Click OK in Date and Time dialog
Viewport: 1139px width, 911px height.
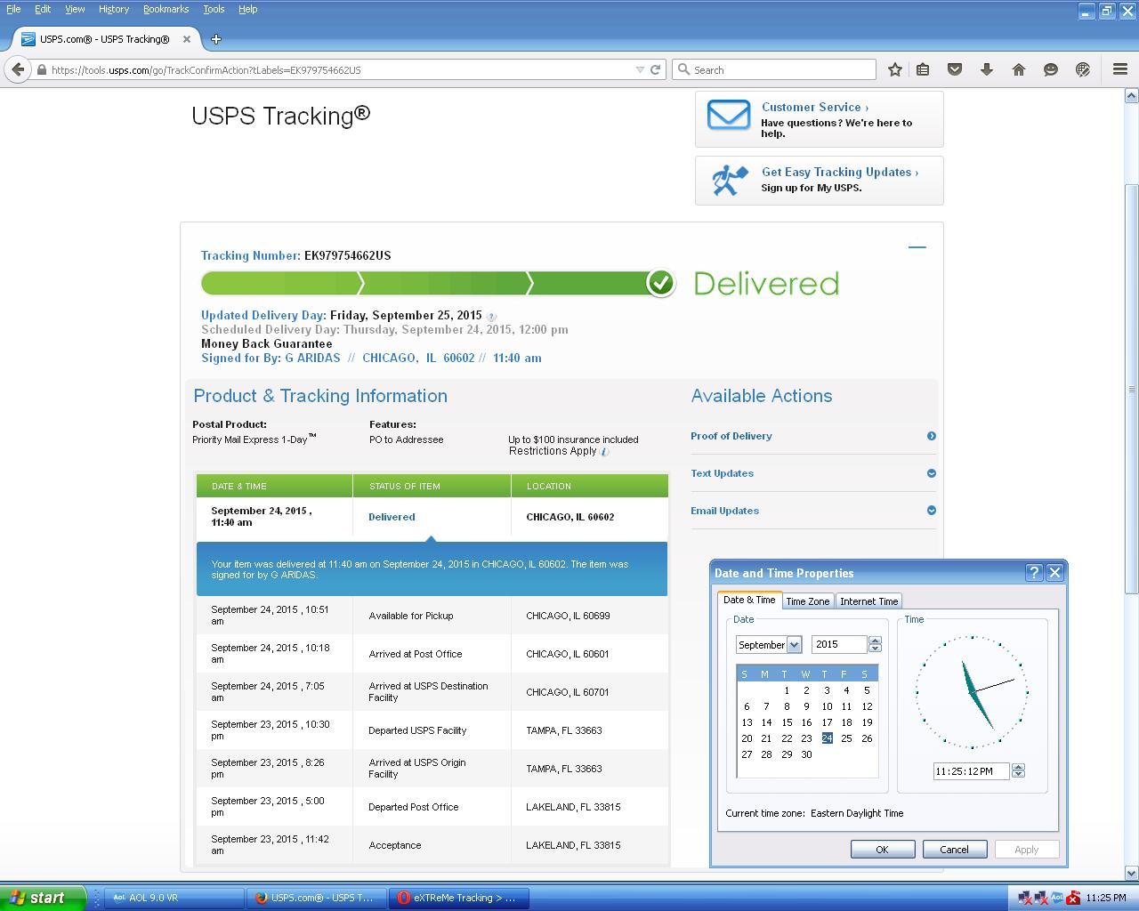(882, 850)
